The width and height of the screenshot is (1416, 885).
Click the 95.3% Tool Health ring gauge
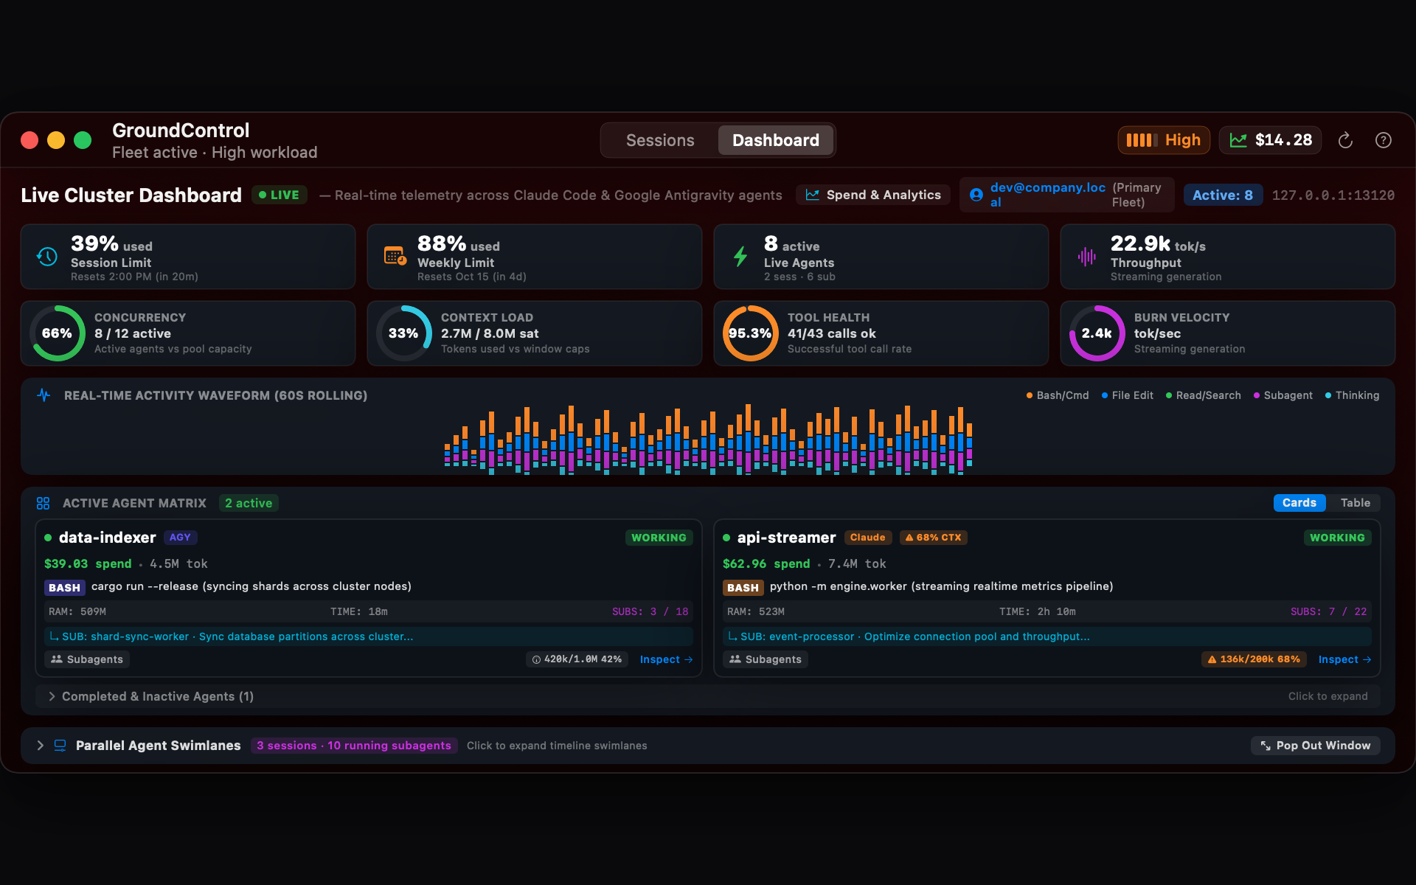point(750,333)
